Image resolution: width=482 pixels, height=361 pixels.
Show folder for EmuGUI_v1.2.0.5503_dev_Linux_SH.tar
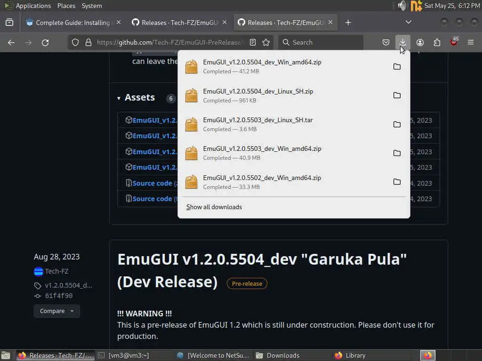coord(397,124)
